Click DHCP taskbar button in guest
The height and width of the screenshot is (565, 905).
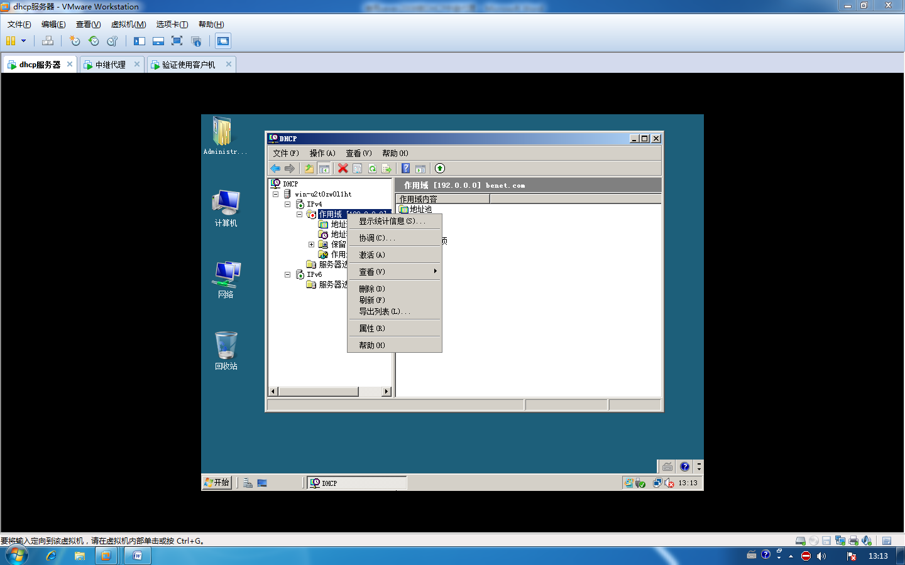pos(357,483)
